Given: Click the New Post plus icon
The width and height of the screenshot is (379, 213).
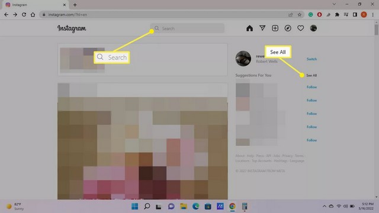Looking at the screenshot, I should click(275, 28).
